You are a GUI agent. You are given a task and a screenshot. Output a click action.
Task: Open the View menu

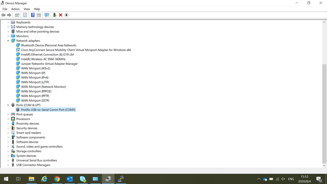tap(27, 9)
